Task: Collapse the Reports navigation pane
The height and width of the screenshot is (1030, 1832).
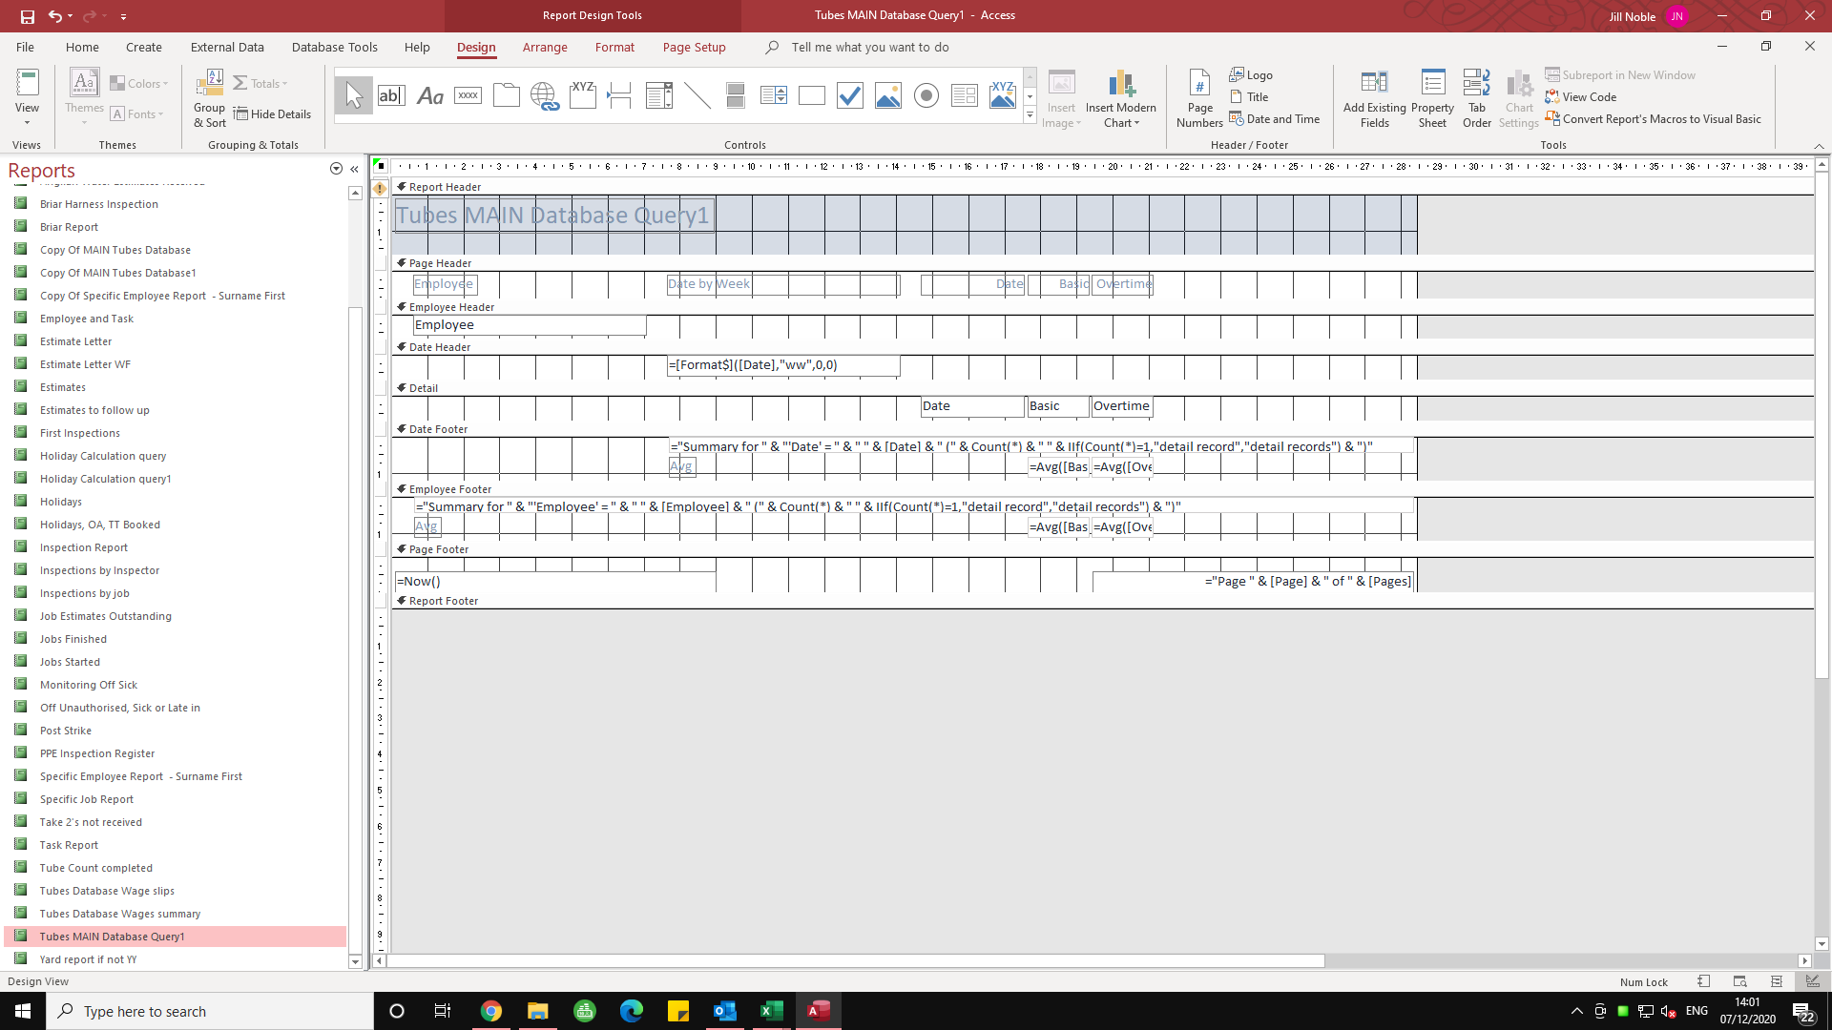Action: click(354, 169)
